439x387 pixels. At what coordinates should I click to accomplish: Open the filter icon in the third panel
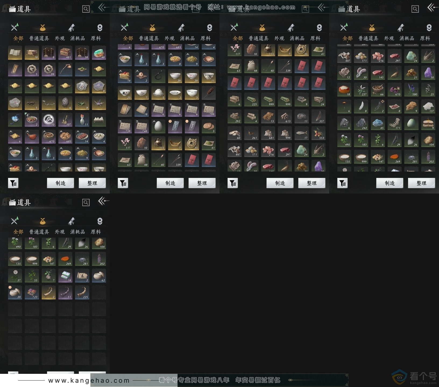(233, 183)
